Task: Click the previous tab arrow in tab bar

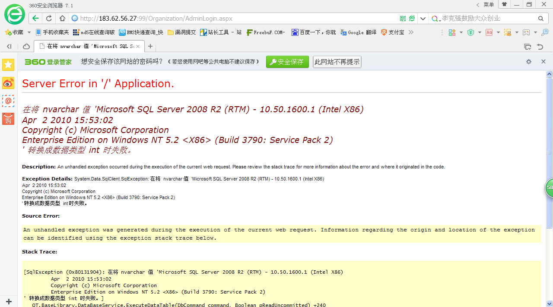Action: [9, 46]
